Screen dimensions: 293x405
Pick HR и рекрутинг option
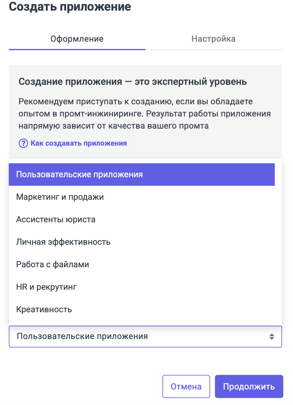46,287
